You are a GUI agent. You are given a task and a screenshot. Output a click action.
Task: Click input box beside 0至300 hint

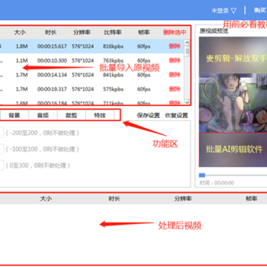coord(1,165)
